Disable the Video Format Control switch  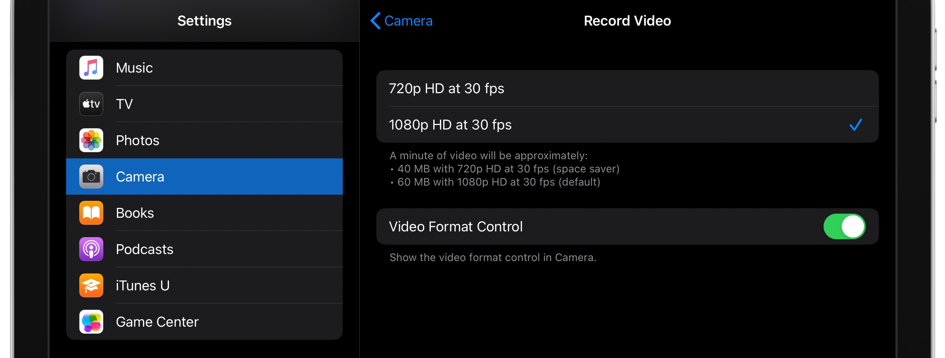[844, 226]
